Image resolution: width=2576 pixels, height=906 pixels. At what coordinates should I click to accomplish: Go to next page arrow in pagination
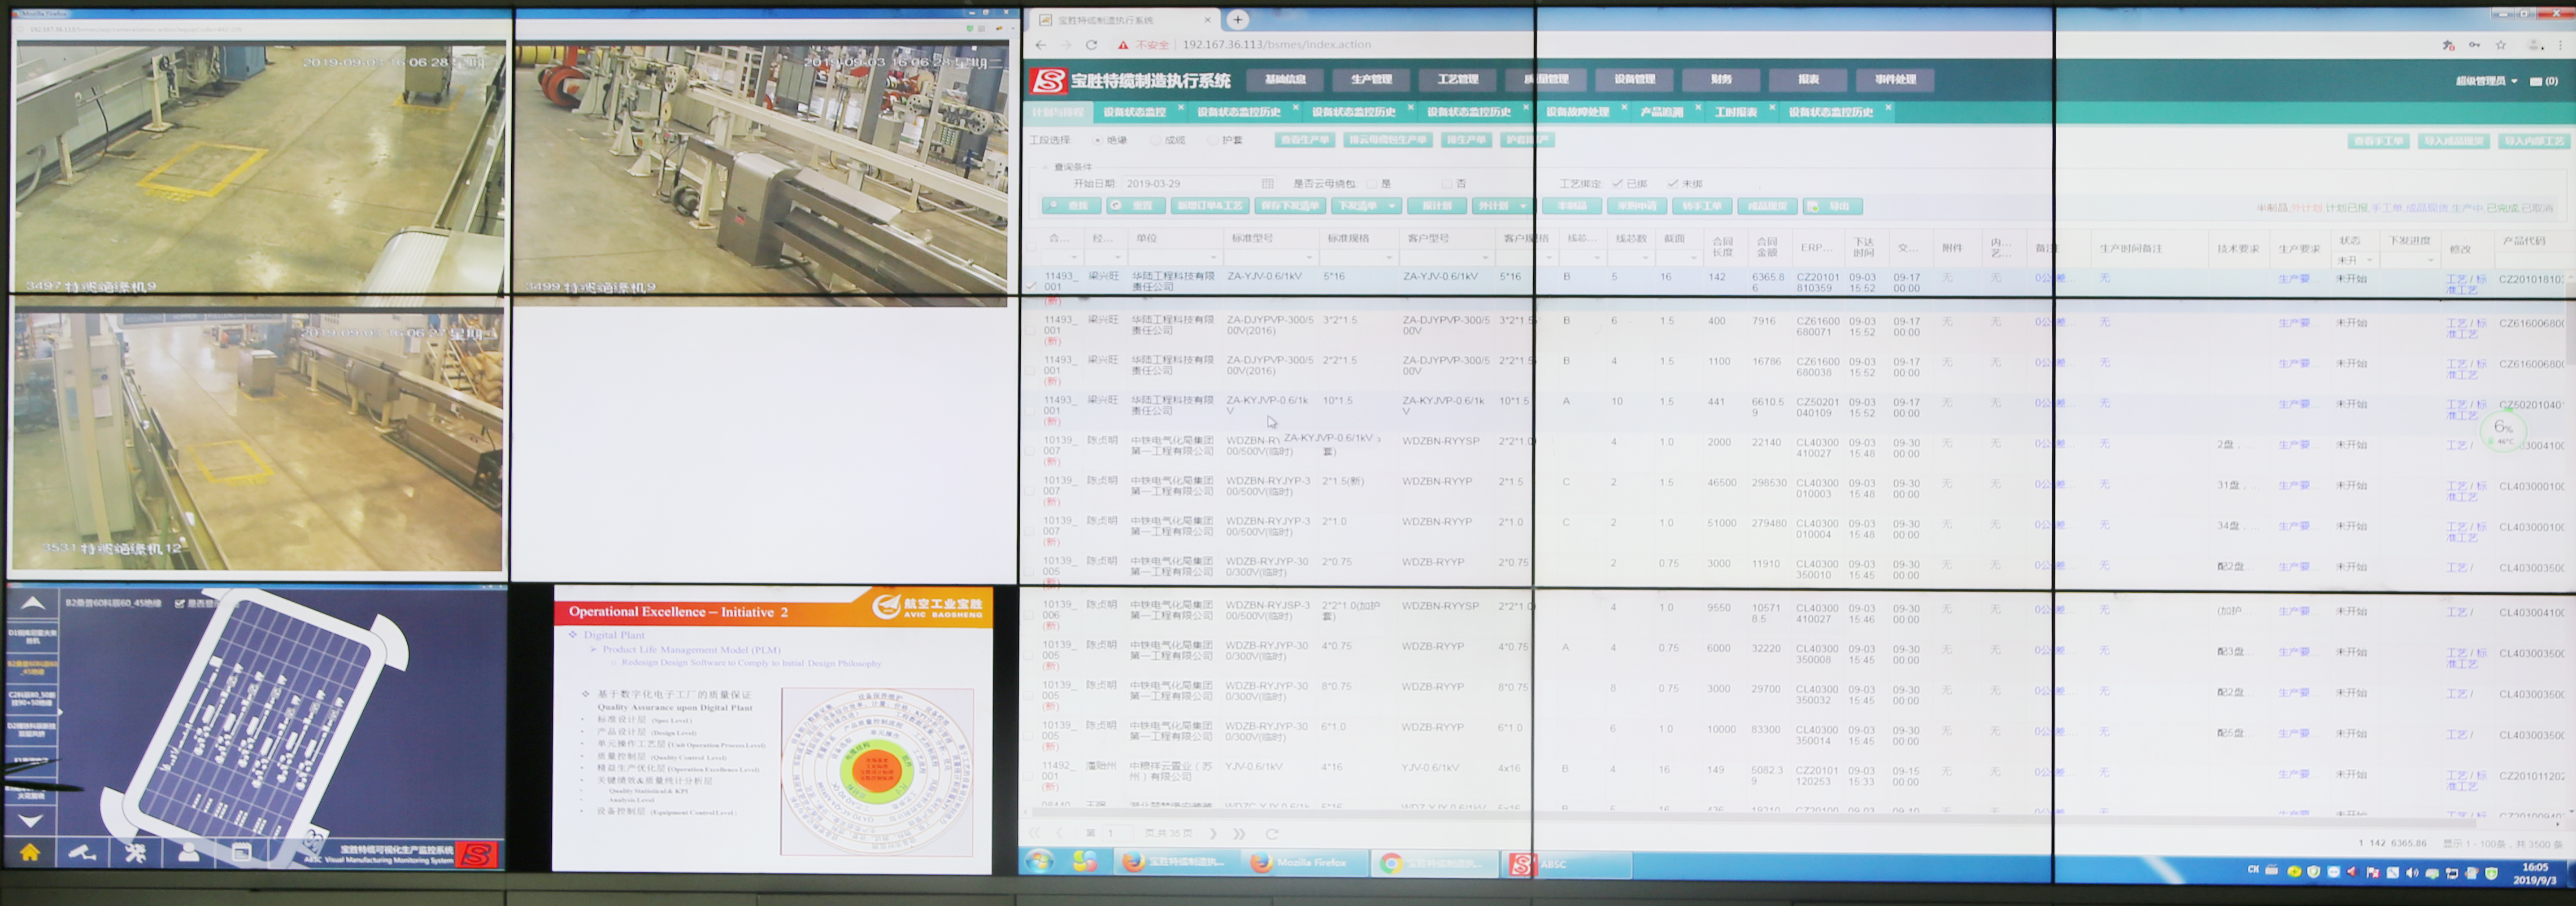point(1213,833)
